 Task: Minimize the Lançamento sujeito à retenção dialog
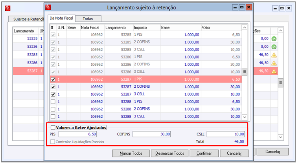click(x=235, y=8)
